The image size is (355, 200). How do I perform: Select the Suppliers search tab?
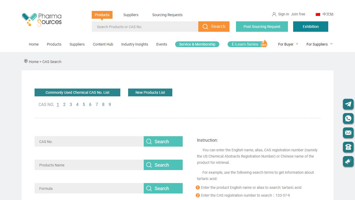[x=131, y=15]
